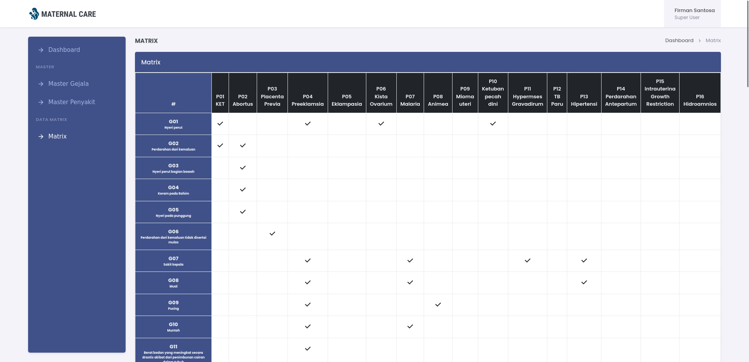Click the checkmark at G07 and P13 Hipertensi
749x362 pixels.
(x=584, y=261)
